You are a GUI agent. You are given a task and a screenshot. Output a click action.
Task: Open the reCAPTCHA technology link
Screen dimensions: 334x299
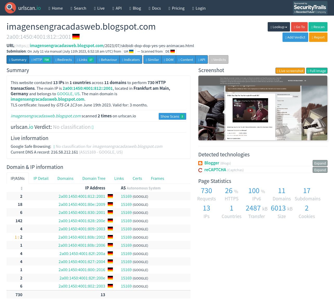(215, 170)
